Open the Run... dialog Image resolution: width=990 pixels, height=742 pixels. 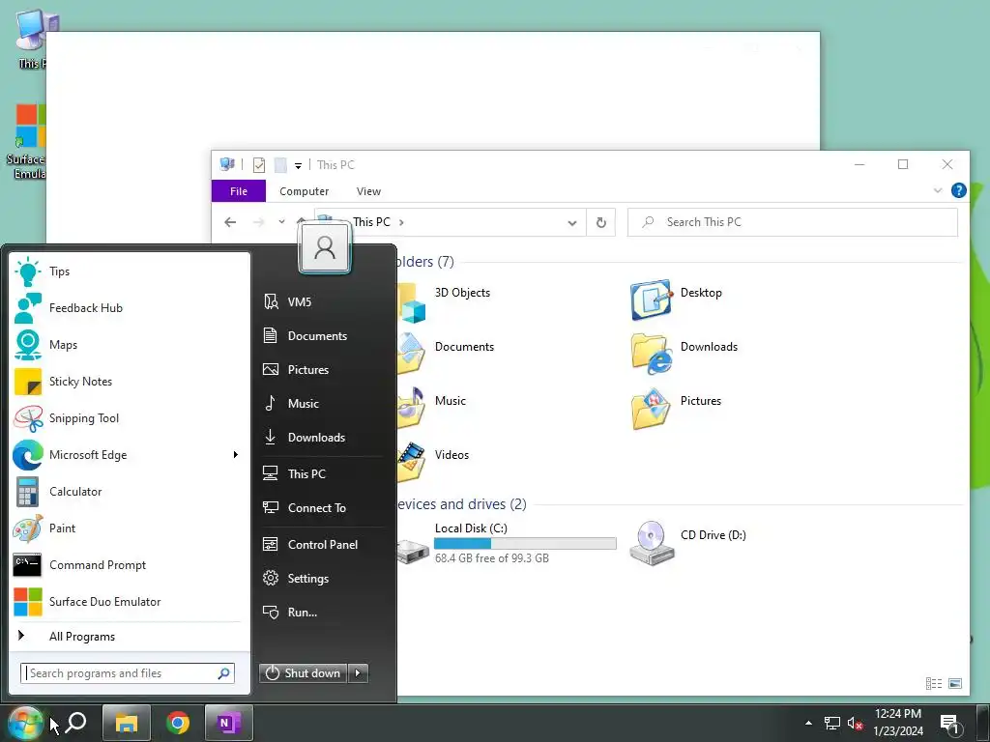point(322,612)
